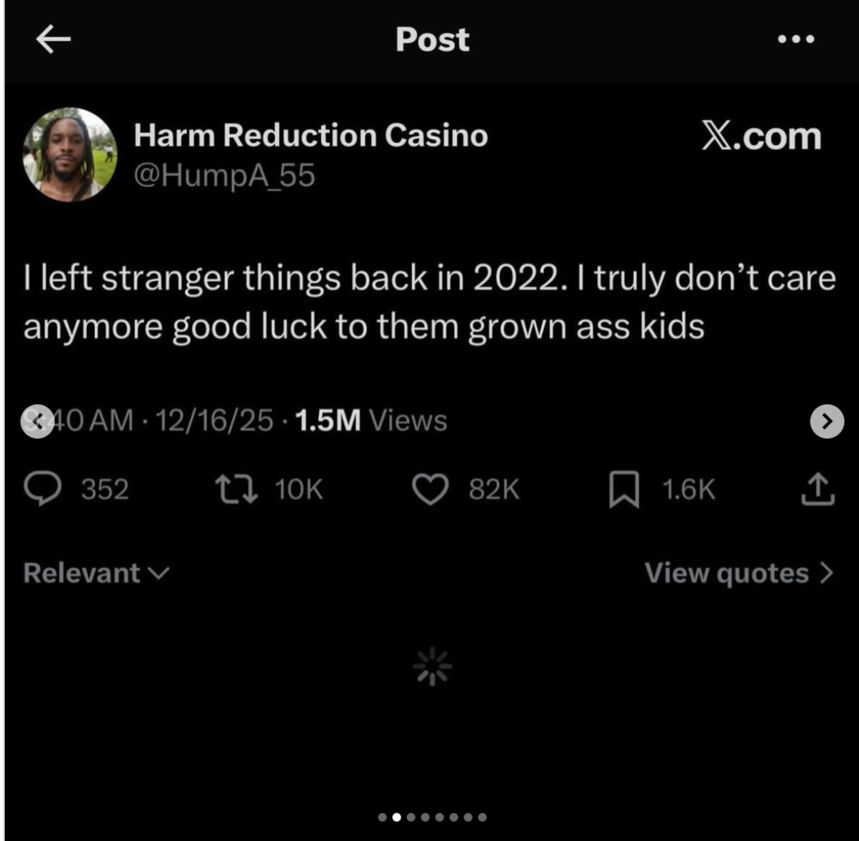Open Harm Reduction Casino profile picture
Viewport: 859px width, 841px height.
tap(70, 155)
